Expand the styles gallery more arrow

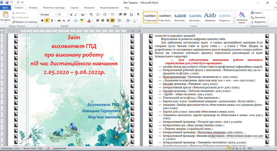234,21
